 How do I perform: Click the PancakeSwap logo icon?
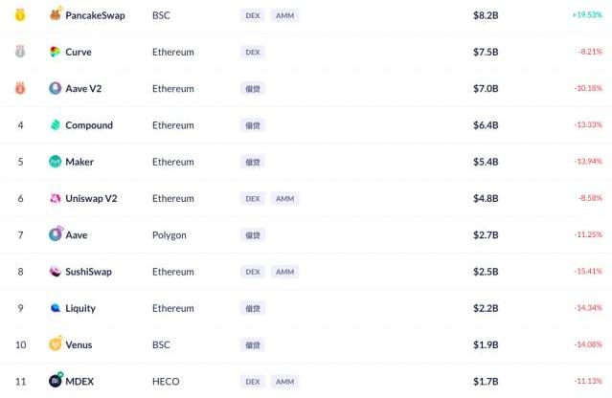[x=56, y=15]
